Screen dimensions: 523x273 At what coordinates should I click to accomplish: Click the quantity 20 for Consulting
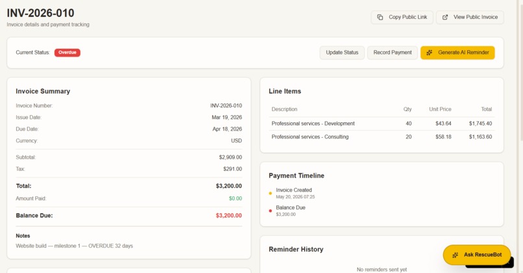tap(409, 136)
